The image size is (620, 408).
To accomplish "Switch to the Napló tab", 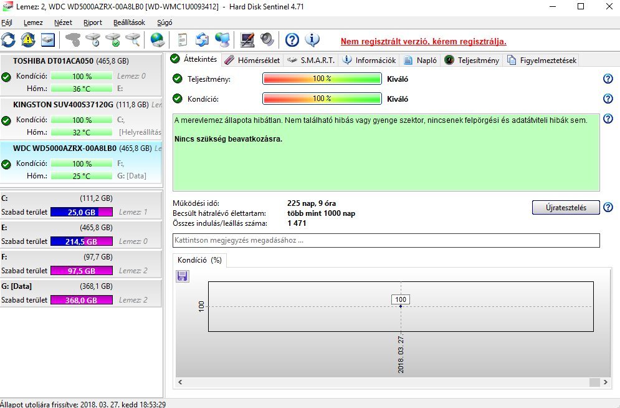I will [421, 60].
